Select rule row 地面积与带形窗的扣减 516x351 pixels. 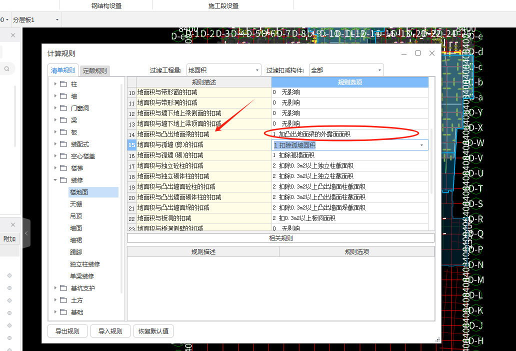coord(203,92)
